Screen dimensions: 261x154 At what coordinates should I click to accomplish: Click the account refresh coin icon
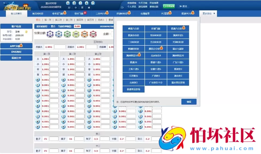point(26,32)
